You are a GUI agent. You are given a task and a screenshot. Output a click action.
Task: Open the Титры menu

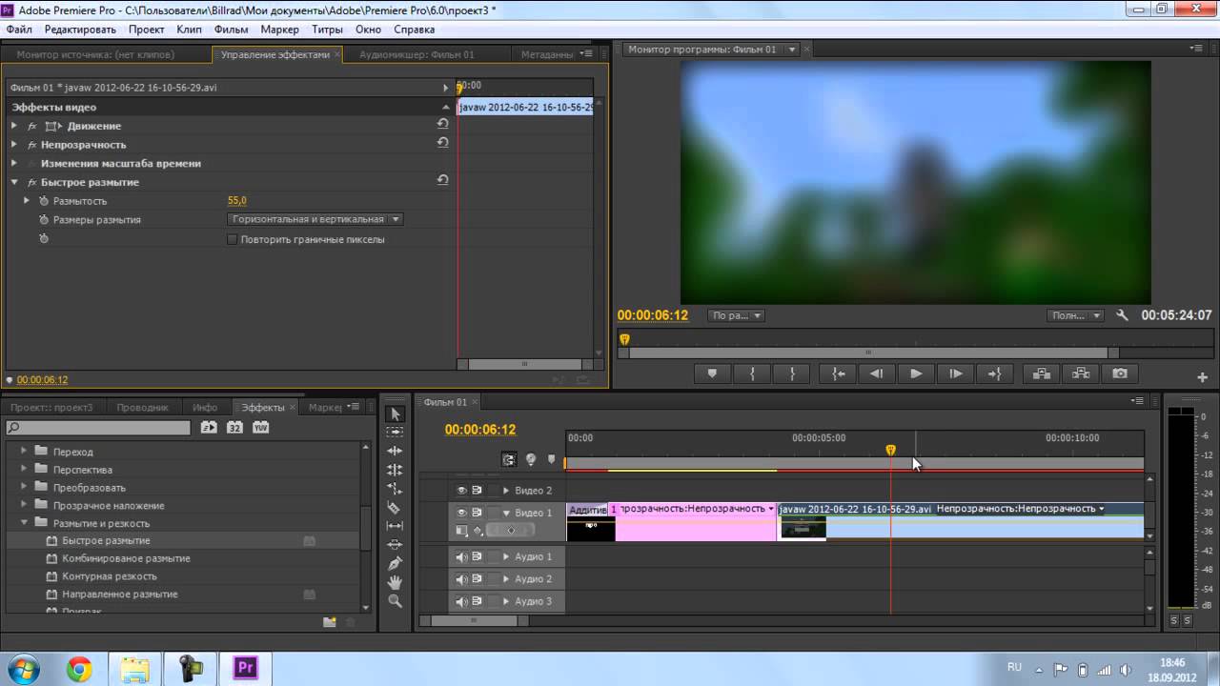pos(327,30)
